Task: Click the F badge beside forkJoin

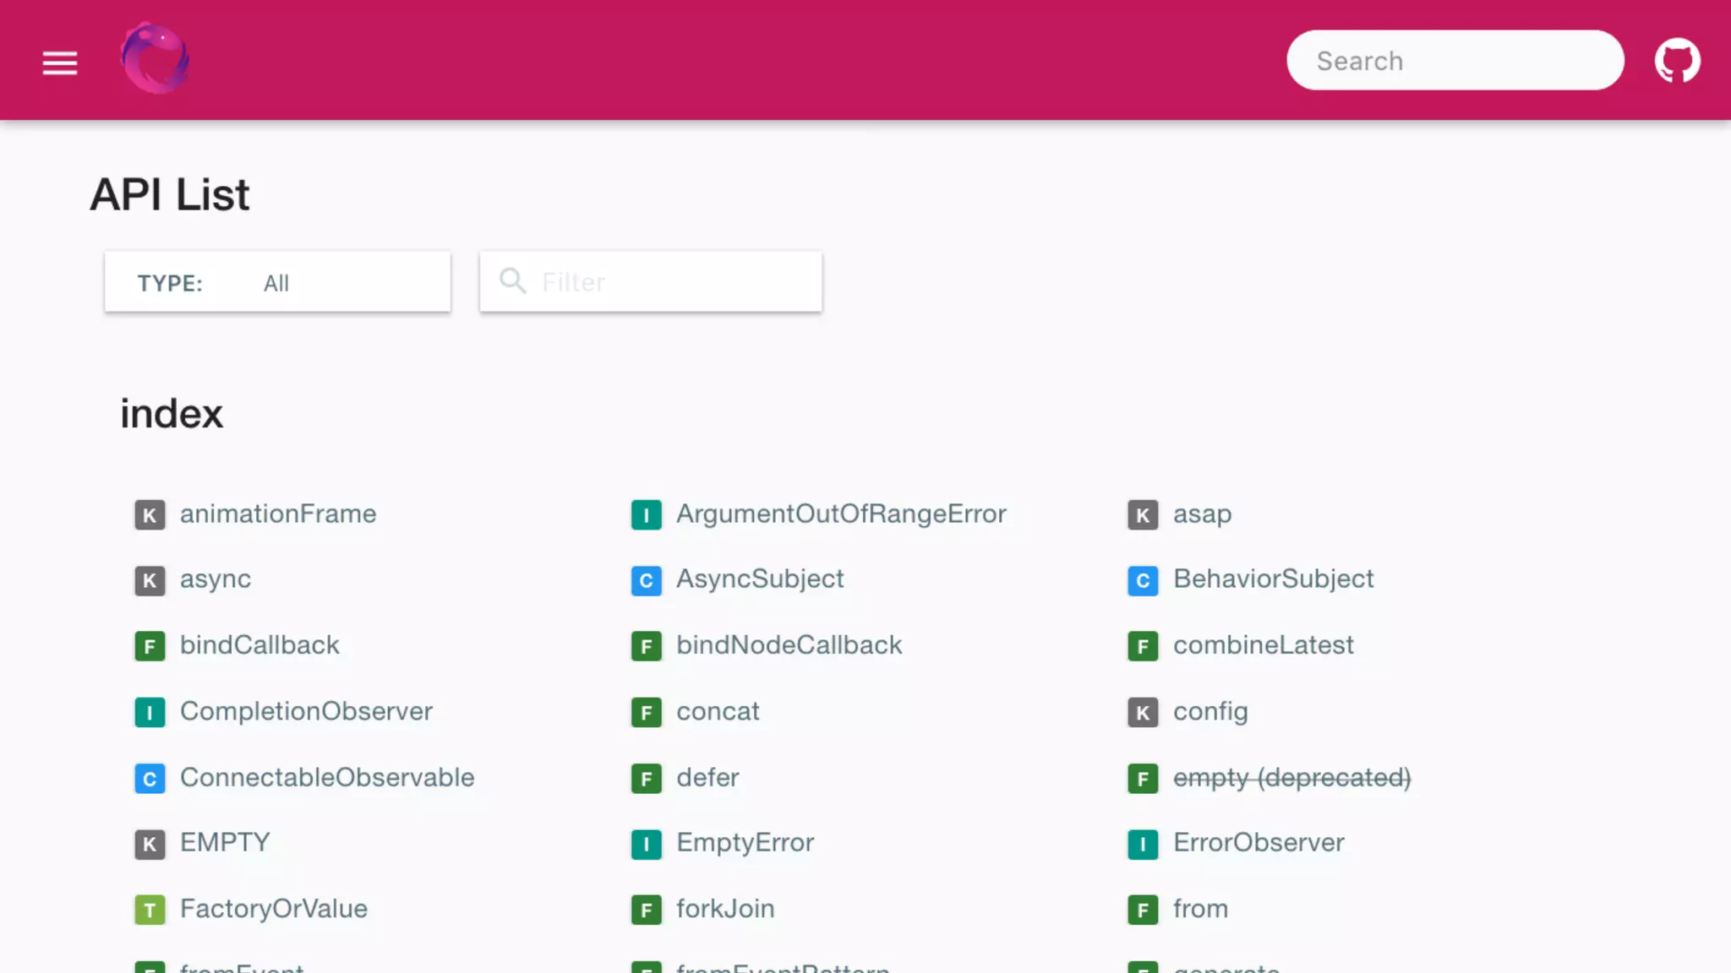Action: coord(646,910)
